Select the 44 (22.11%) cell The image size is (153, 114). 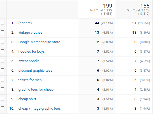[97, 23]
